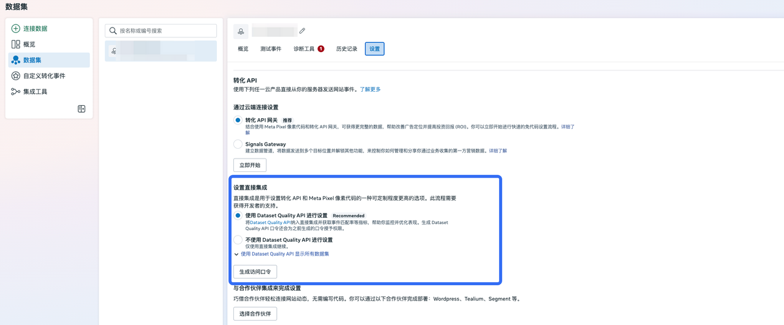The image size is (784, 325).
Task: Open 自定义转化事件 star icon
Action: (x=16, y=76)
